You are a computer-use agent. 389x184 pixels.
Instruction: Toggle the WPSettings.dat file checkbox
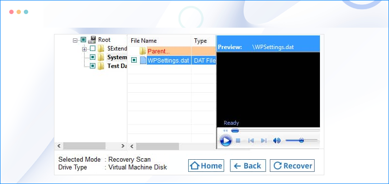point(134,60)
